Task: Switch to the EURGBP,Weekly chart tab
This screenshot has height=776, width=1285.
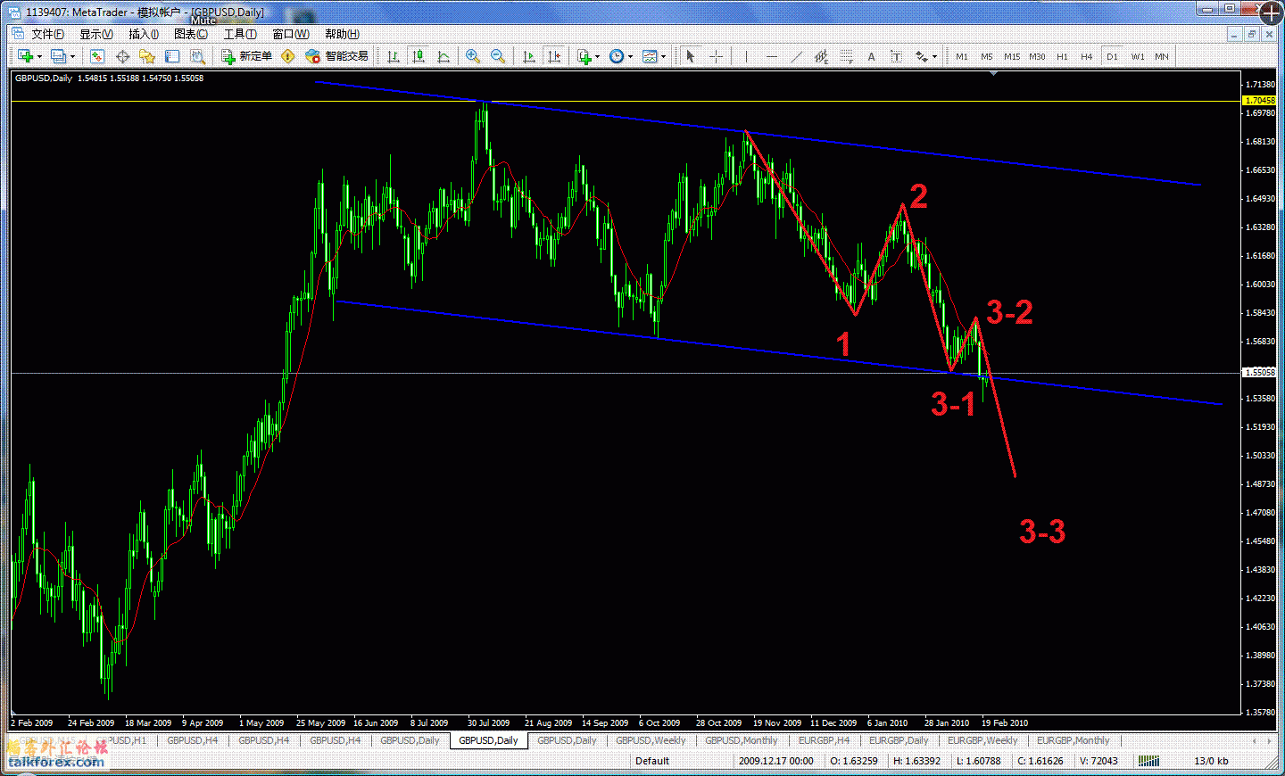Action: pos(982,740)
